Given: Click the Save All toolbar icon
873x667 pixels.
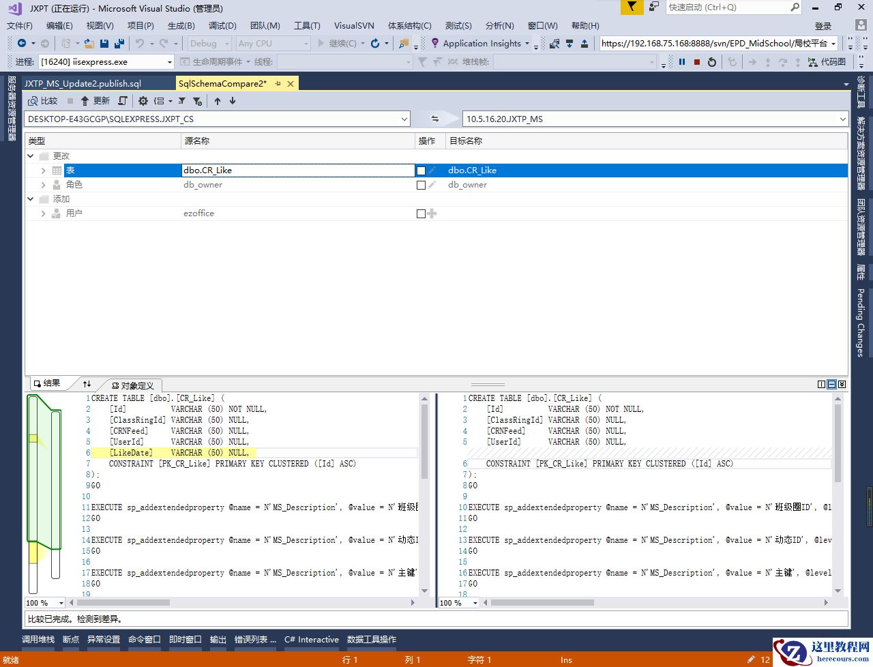Looking at the screenshot, I should pyautogui.click(x=119, y=43).
